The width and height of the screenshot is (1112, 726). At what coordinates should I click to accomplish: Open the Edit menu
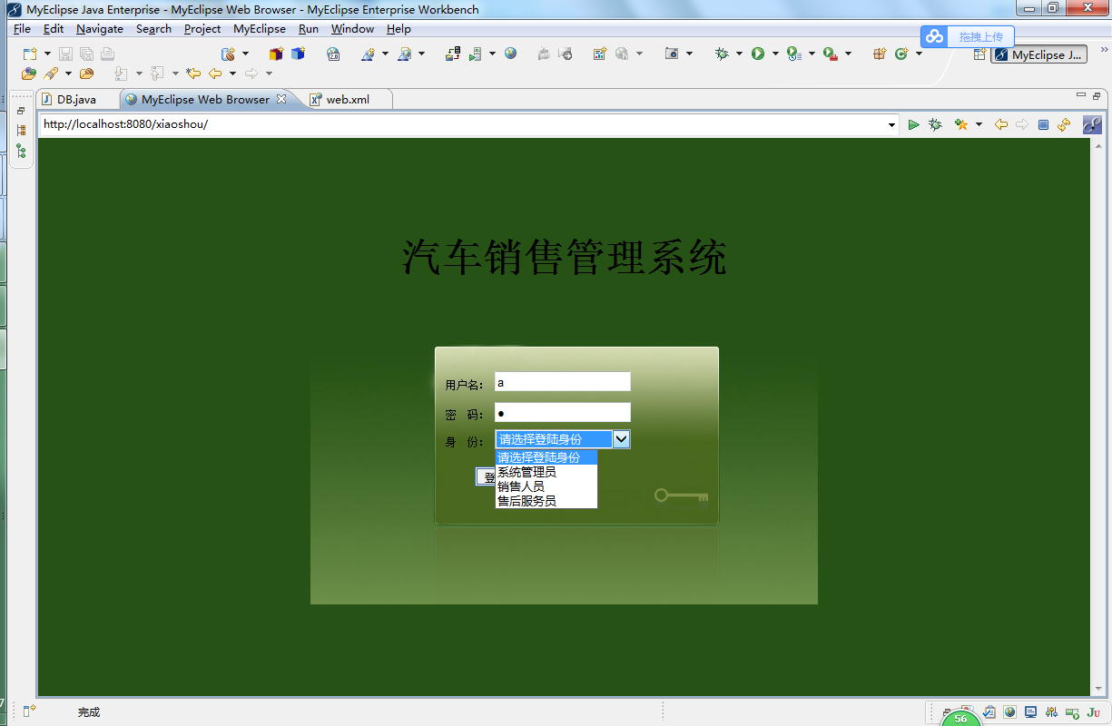click(54, 29)
